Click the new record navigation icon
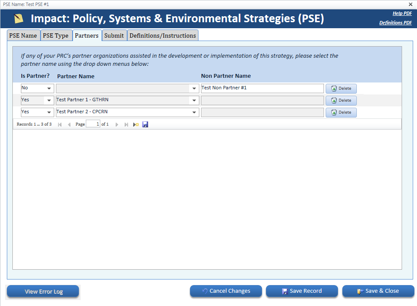This screenshot has height=306, width=417. click(136, 124)
